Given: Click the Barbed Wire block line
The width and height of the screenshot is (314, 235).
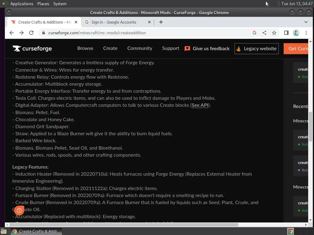Looking at the screenshot, I should (x=34, y=141).
